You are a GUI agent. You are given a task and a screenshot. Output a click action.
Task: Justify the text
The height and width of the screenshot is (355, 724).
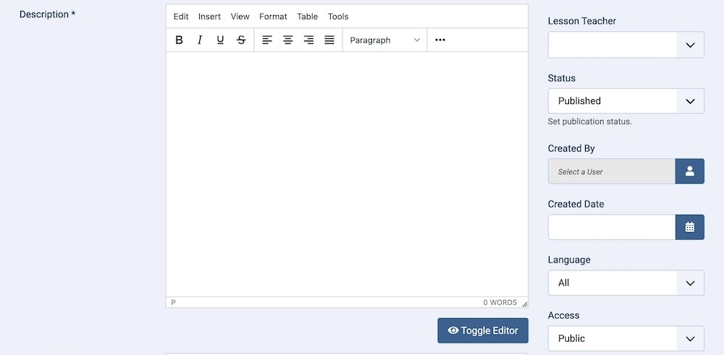(329, 40)
